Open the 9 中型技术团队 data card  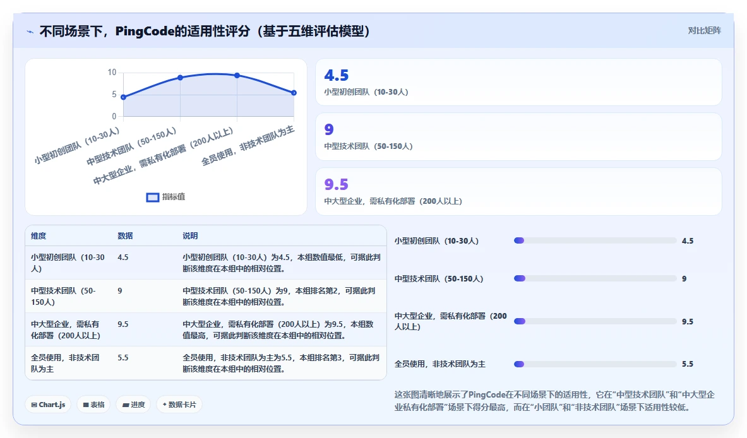coord(518,136)
